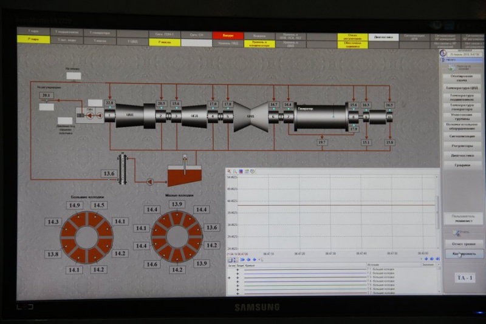Image resolution: width=486 pixels, height=324 pixels.
Task: Open the red 'Вакуум' alarm tab
Action: (x=228, y=36)
